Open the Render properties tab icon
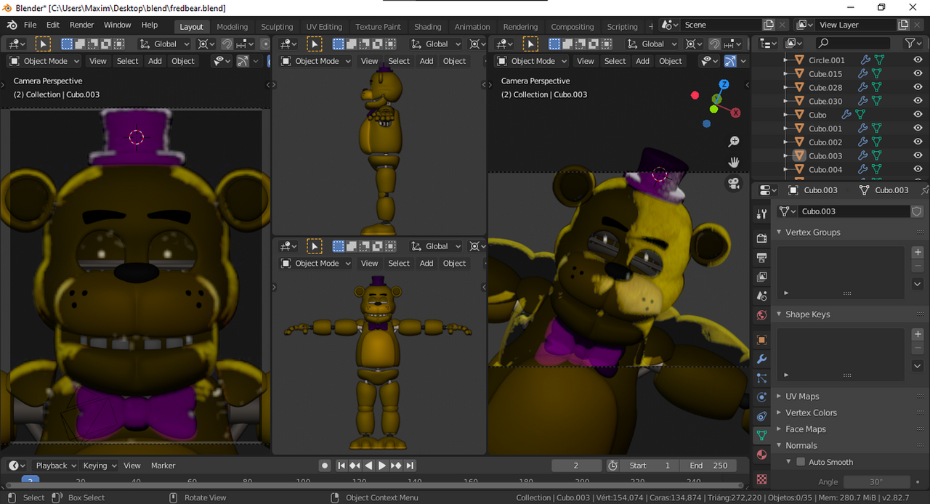This screenshot has height=504, width=930. click(x=761, y=238)
